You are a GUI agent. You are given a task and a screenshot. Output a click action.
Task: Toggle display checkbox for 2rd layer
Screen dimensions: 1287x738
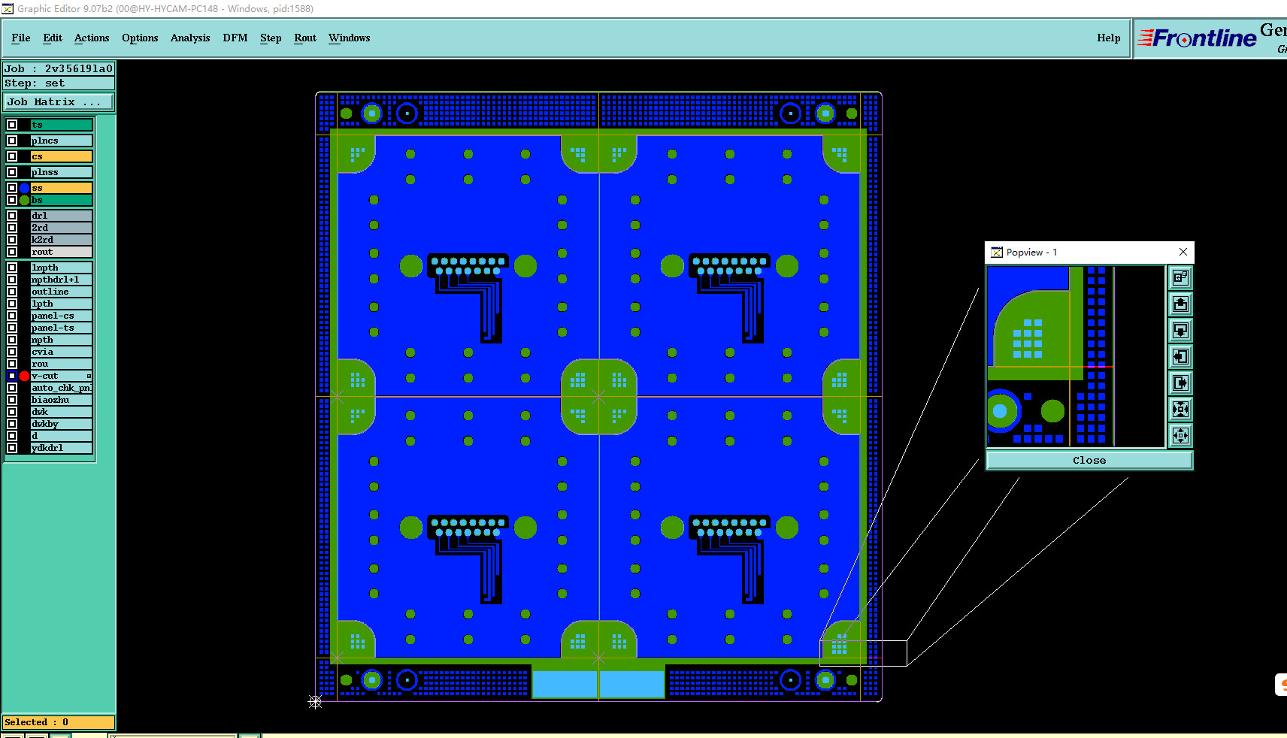click(x=12, y=228)
